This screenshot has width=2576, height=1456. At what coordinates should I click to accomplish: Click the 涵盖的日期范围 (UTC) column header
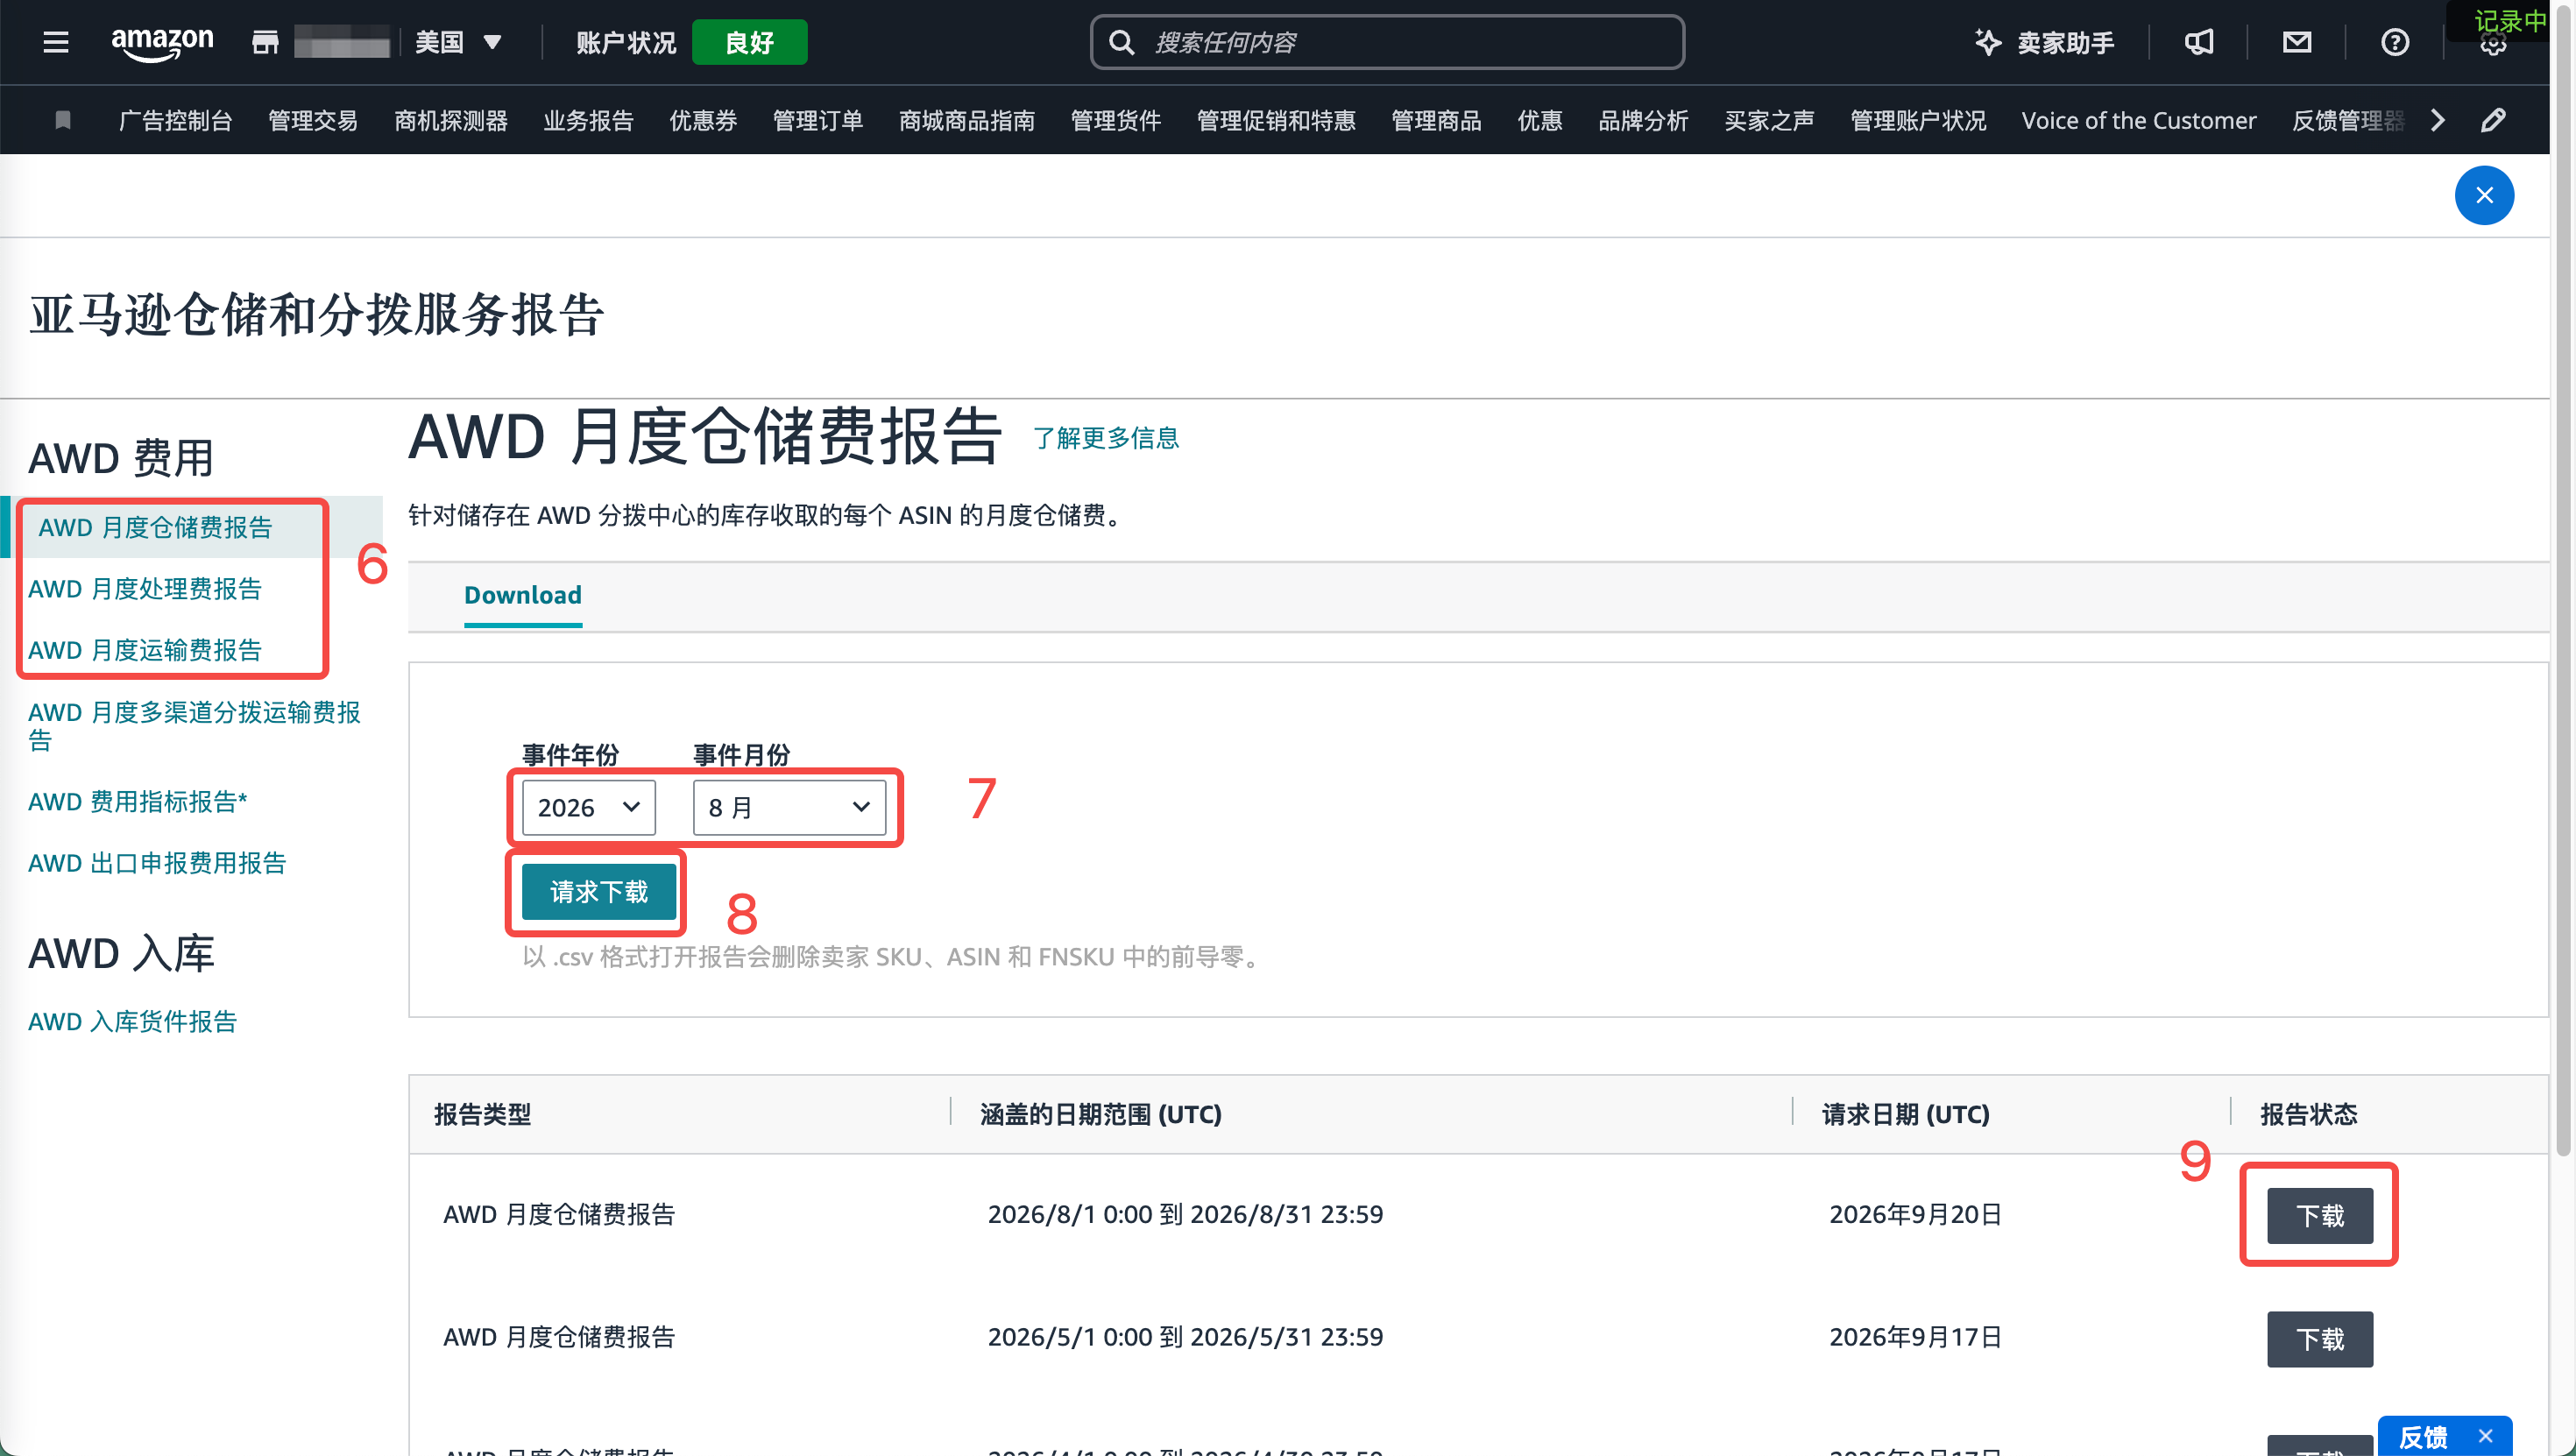(1101, 1114)
